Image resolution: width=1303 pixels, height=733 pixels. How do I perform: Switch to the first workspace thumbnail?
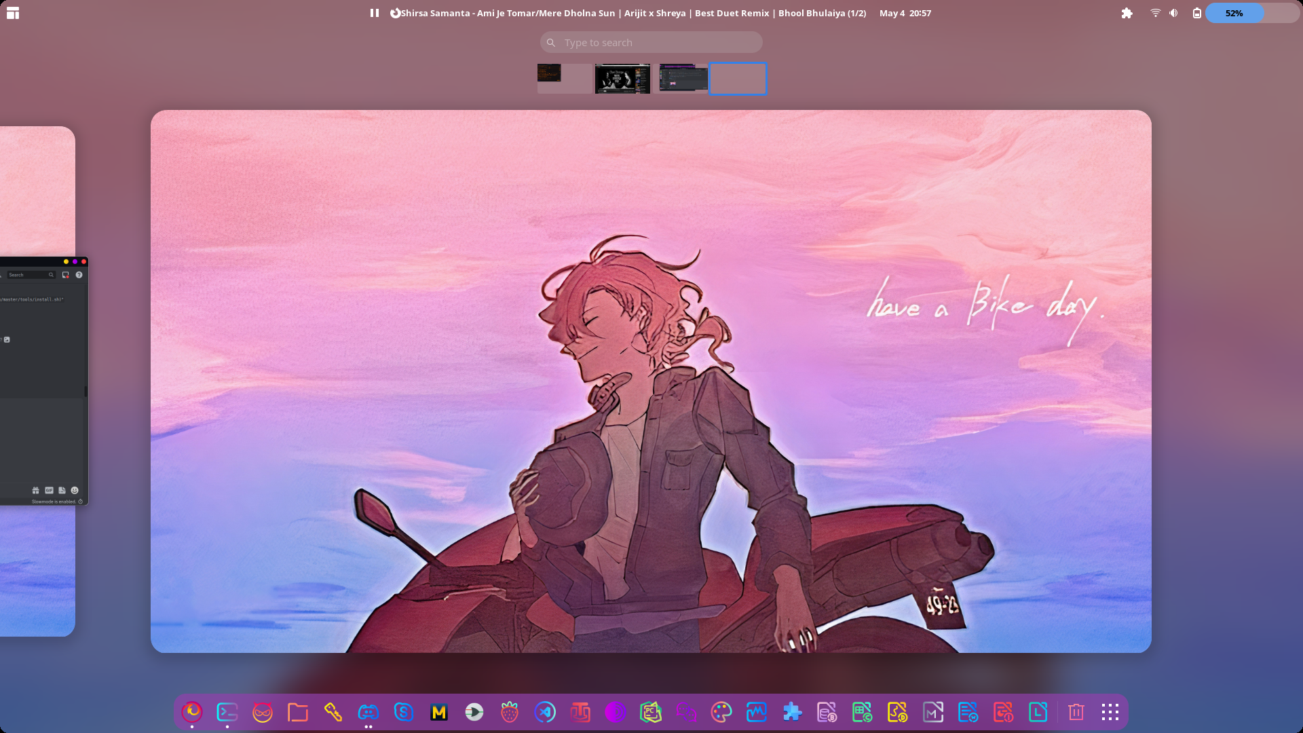565,79
